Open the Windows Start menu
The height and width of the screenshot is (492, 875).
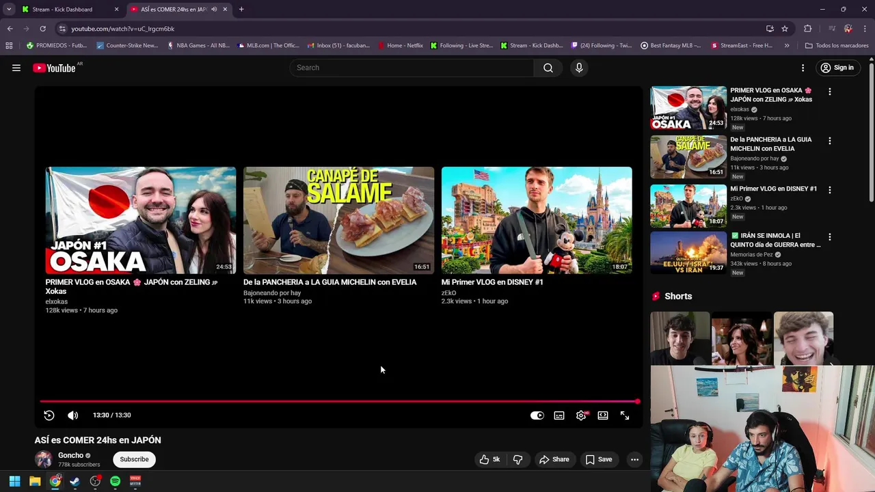(14, 481)
